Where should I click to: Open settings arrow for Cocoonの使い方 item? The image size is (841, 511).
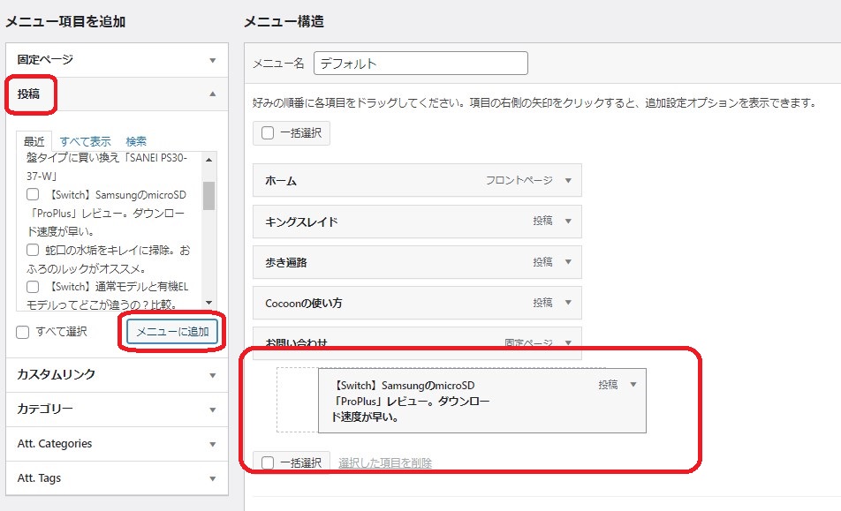[x=568, y=303]
